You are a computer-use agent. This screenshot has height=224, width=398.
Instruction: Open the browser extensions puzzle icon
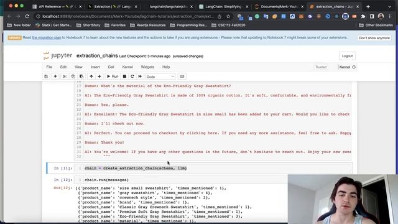pos(363,17)
